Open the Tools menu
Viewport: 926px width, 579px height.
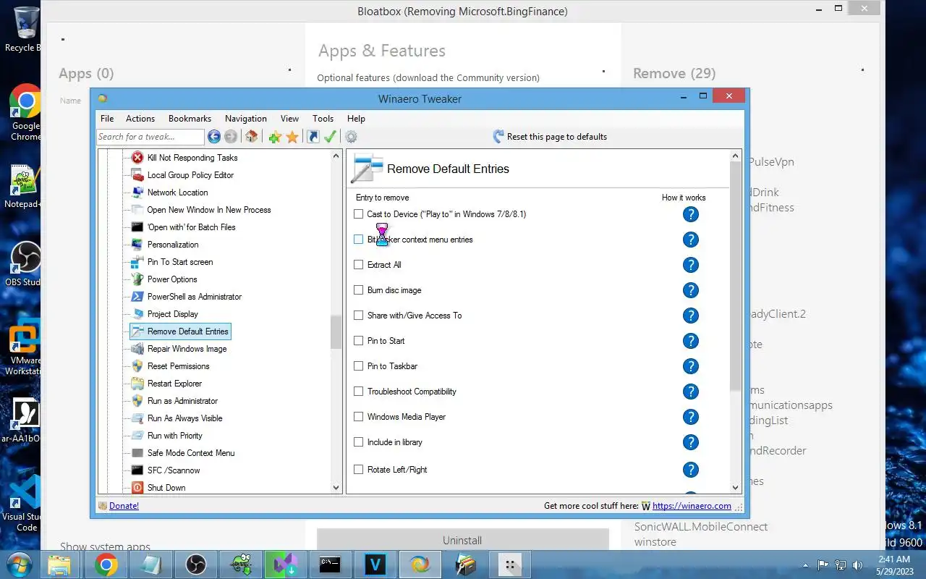pos(323,119)
